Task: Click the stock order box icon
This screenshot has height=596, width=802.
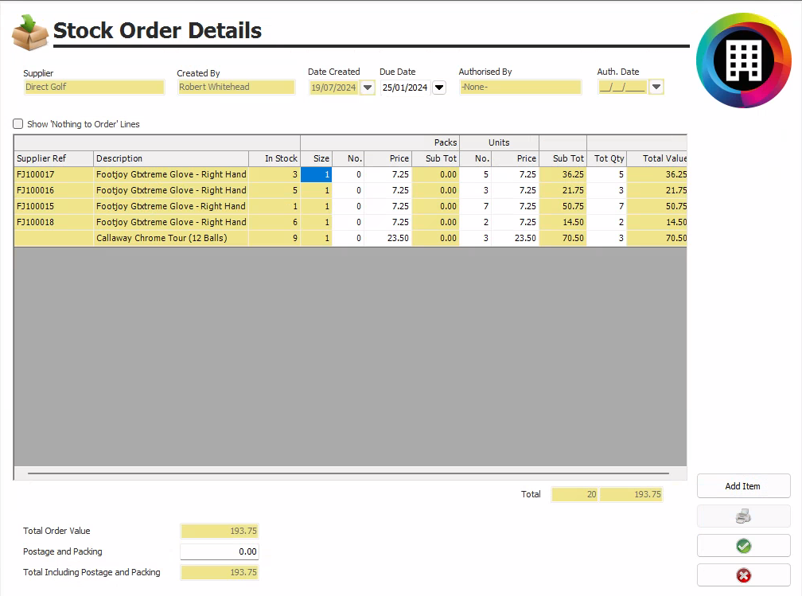Action: (x=29, y=33)
